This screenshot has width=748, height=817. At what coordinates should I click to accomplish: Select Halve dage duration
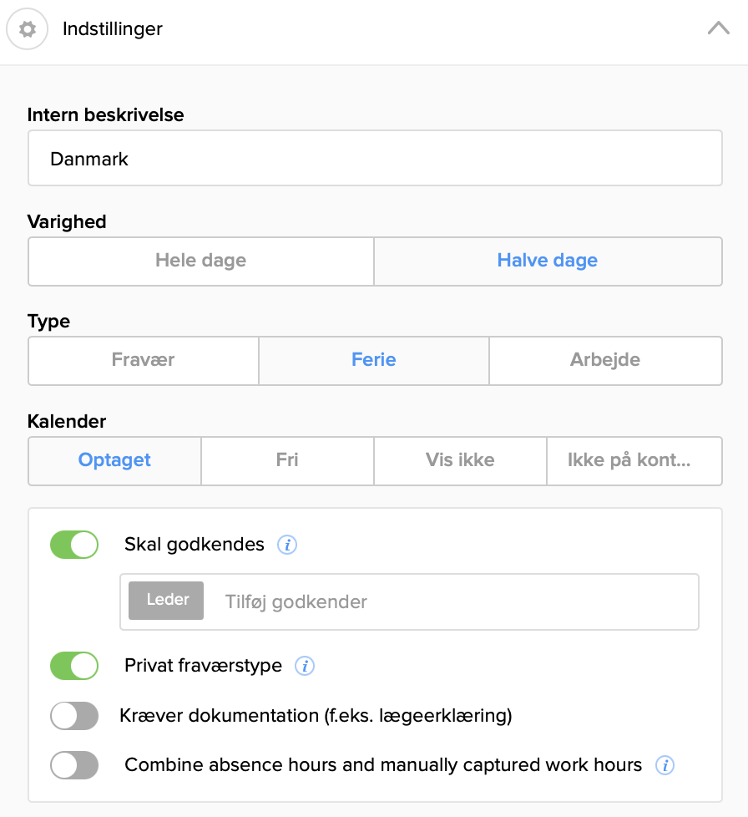tap(547, 261)
